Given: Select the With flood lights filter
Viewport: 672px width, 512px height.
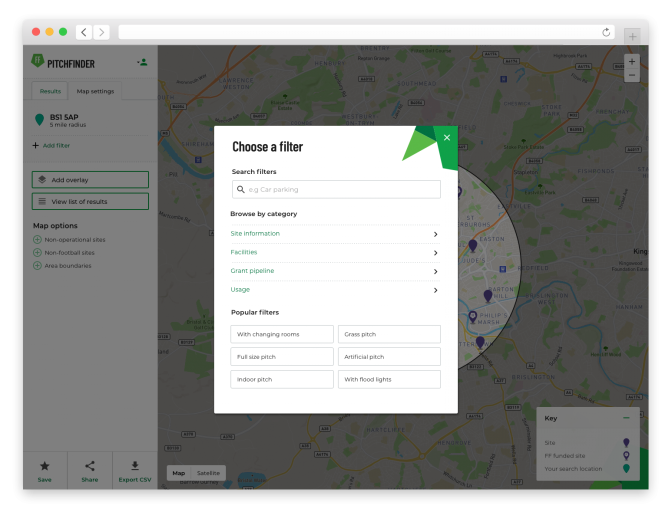Looking at the screenshot, I should 389,379.
